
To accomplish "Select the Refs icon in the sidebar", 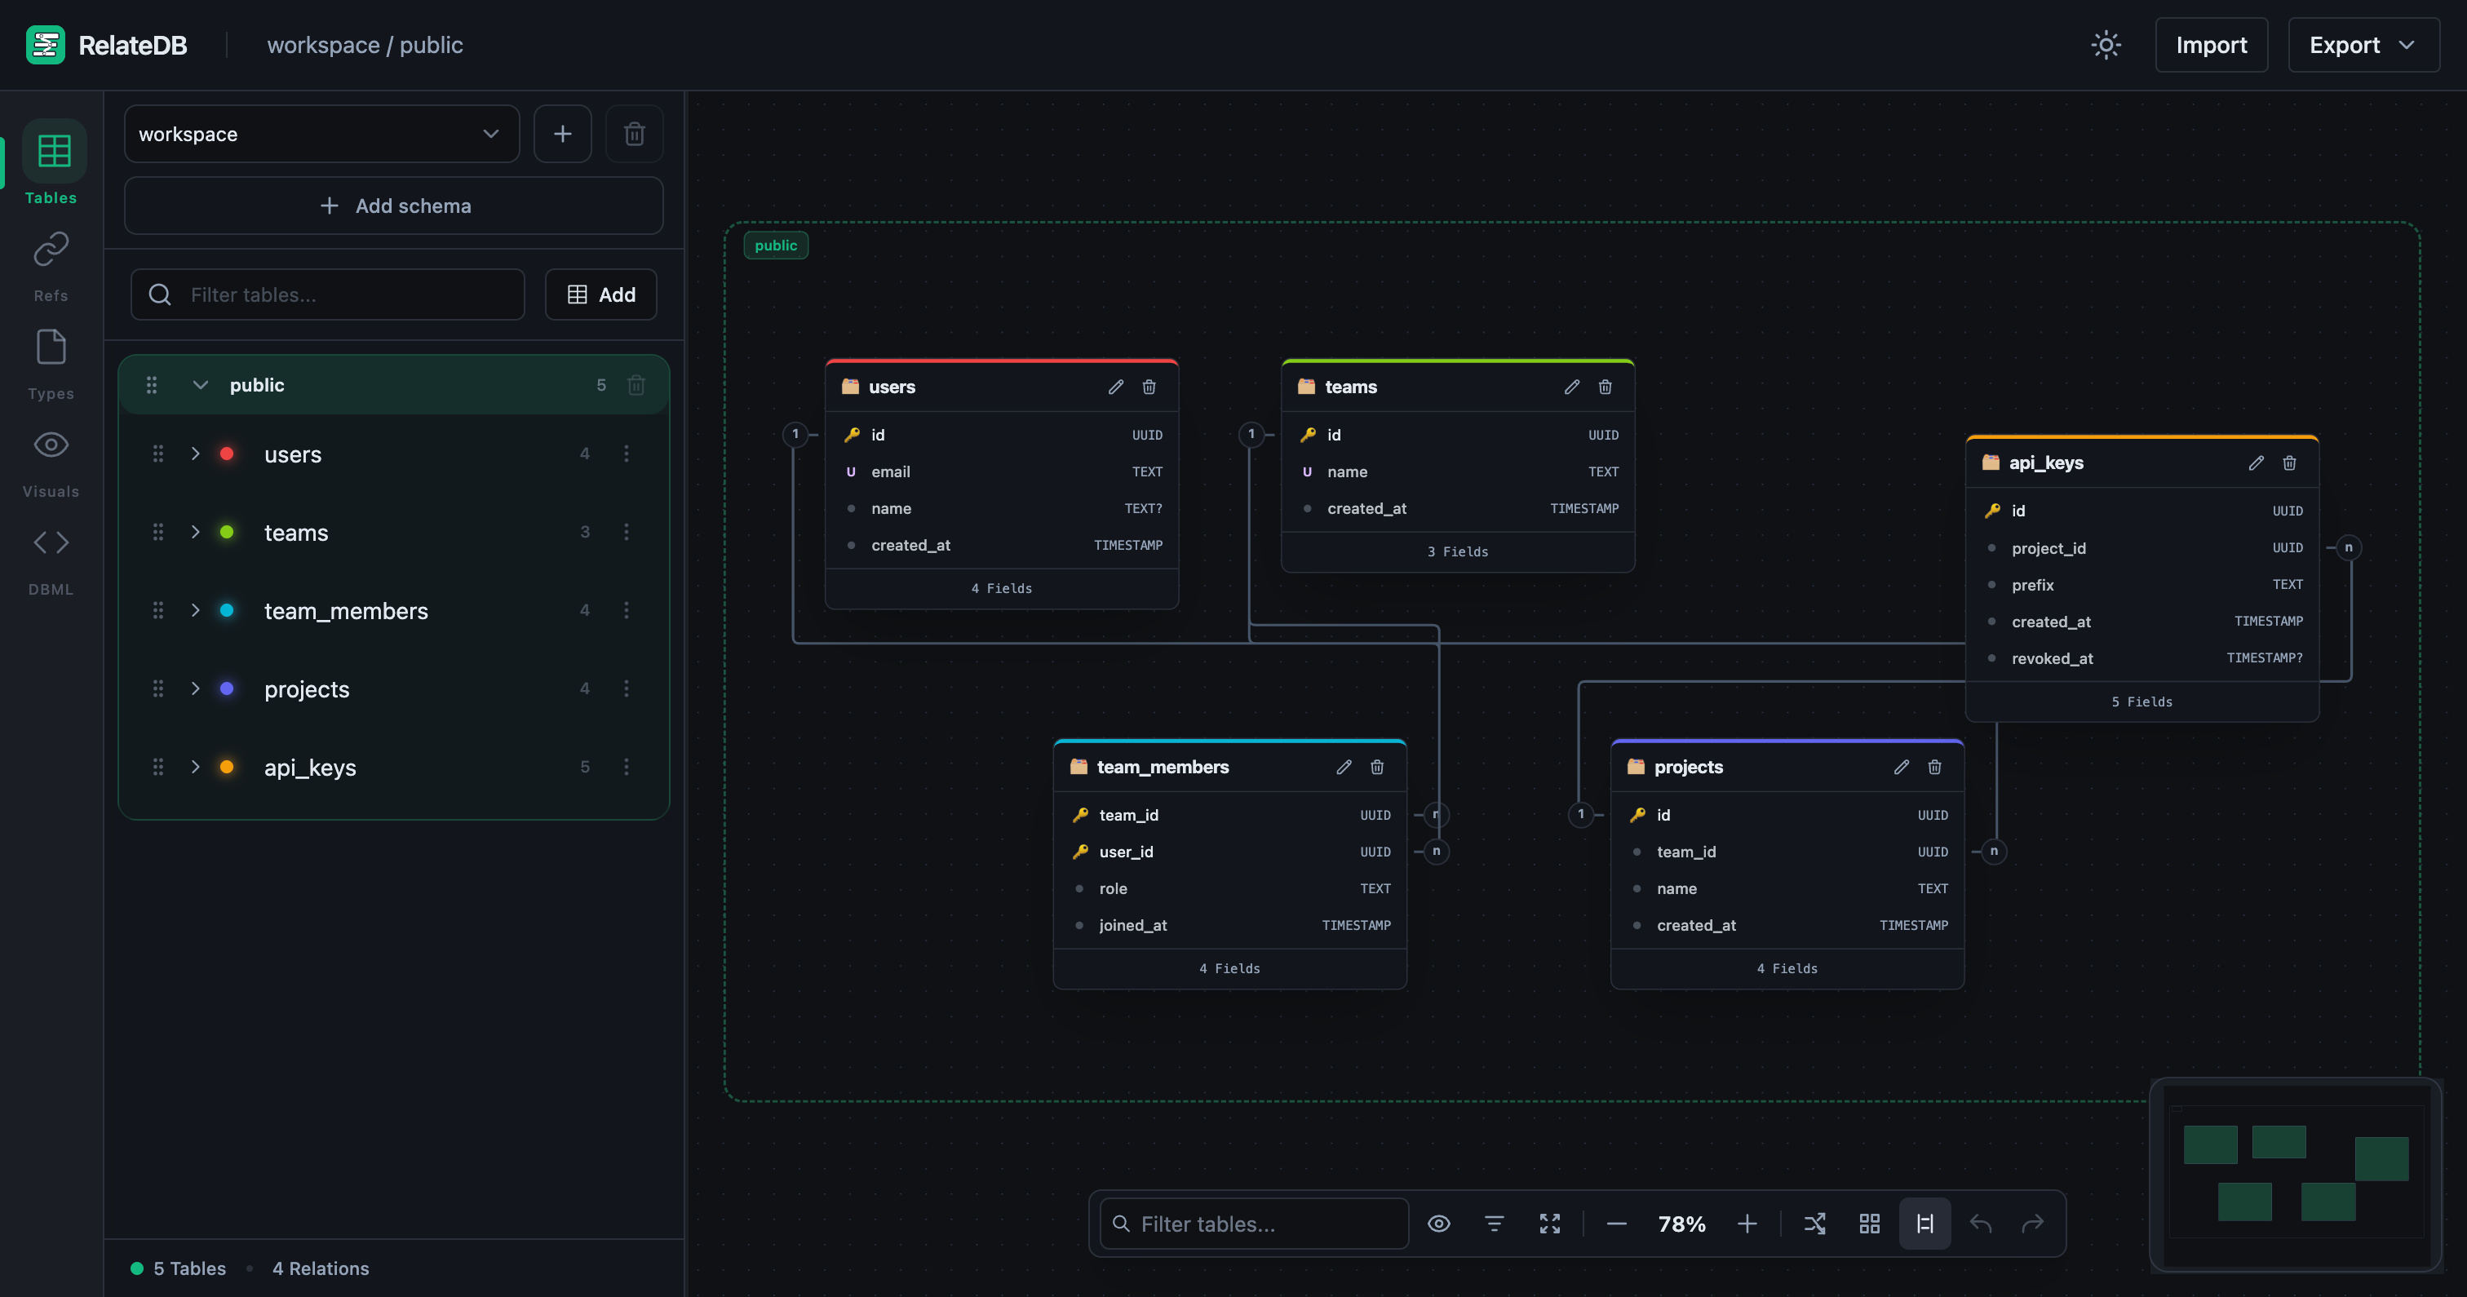I will (51, 249).
